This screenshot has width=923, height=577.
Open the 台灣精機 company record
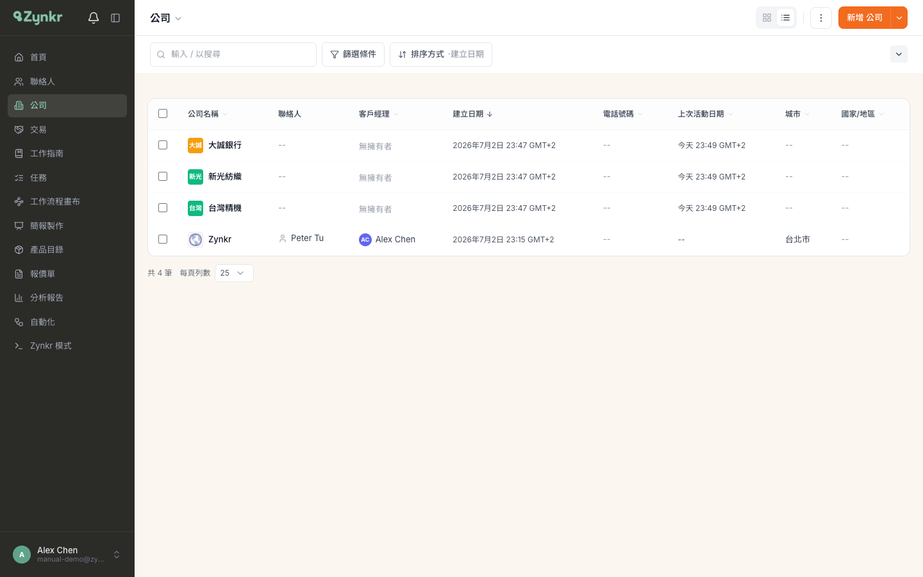click(225, 208)
